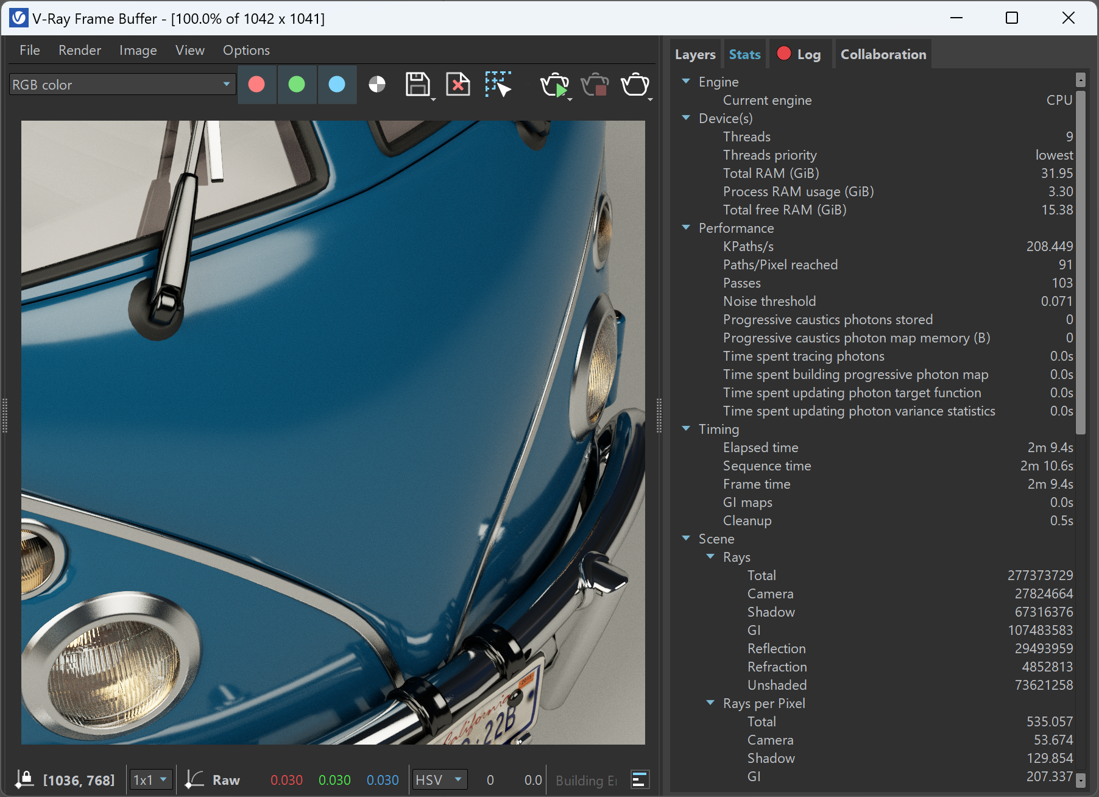Click the red 0.030 value in status bar
The height and width of the screenshot is (797, 1099).
click(x=286, y=780)
